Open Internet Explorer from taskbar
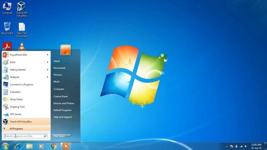The width and height of the screenshot is (267, 150). tap(18, 146)
